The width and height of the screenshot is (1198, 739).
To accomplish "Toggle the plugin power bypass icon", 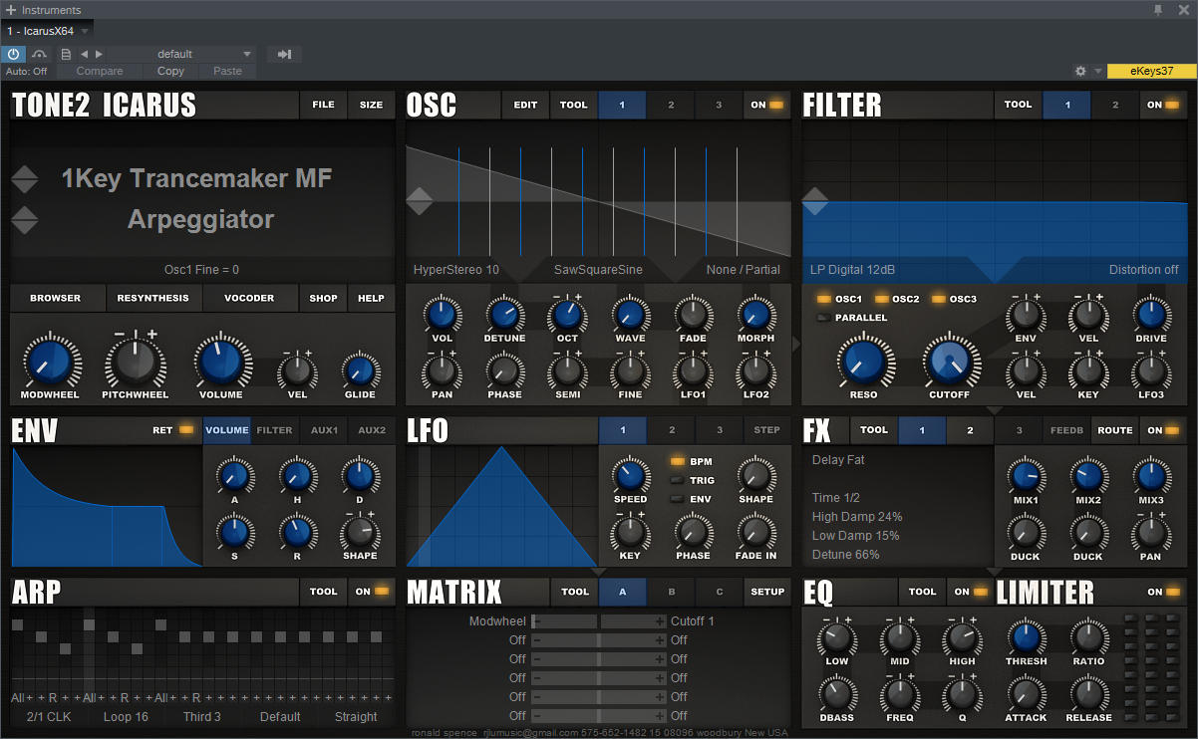I will [14, 54].
